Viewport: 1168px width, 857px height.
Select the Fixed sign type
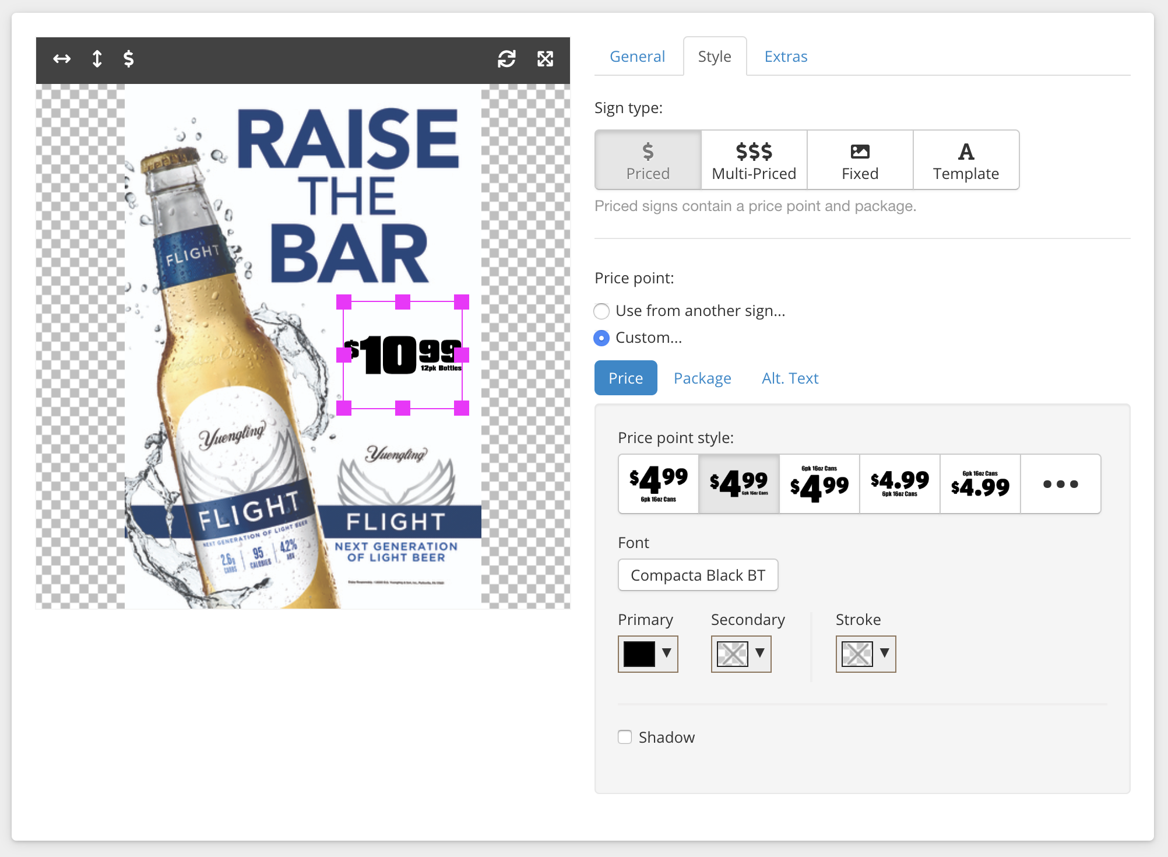860,160
